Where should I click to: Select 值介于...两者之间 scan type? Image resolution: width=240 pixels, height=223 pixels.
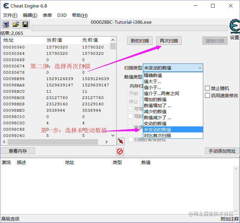pos(173,94)
